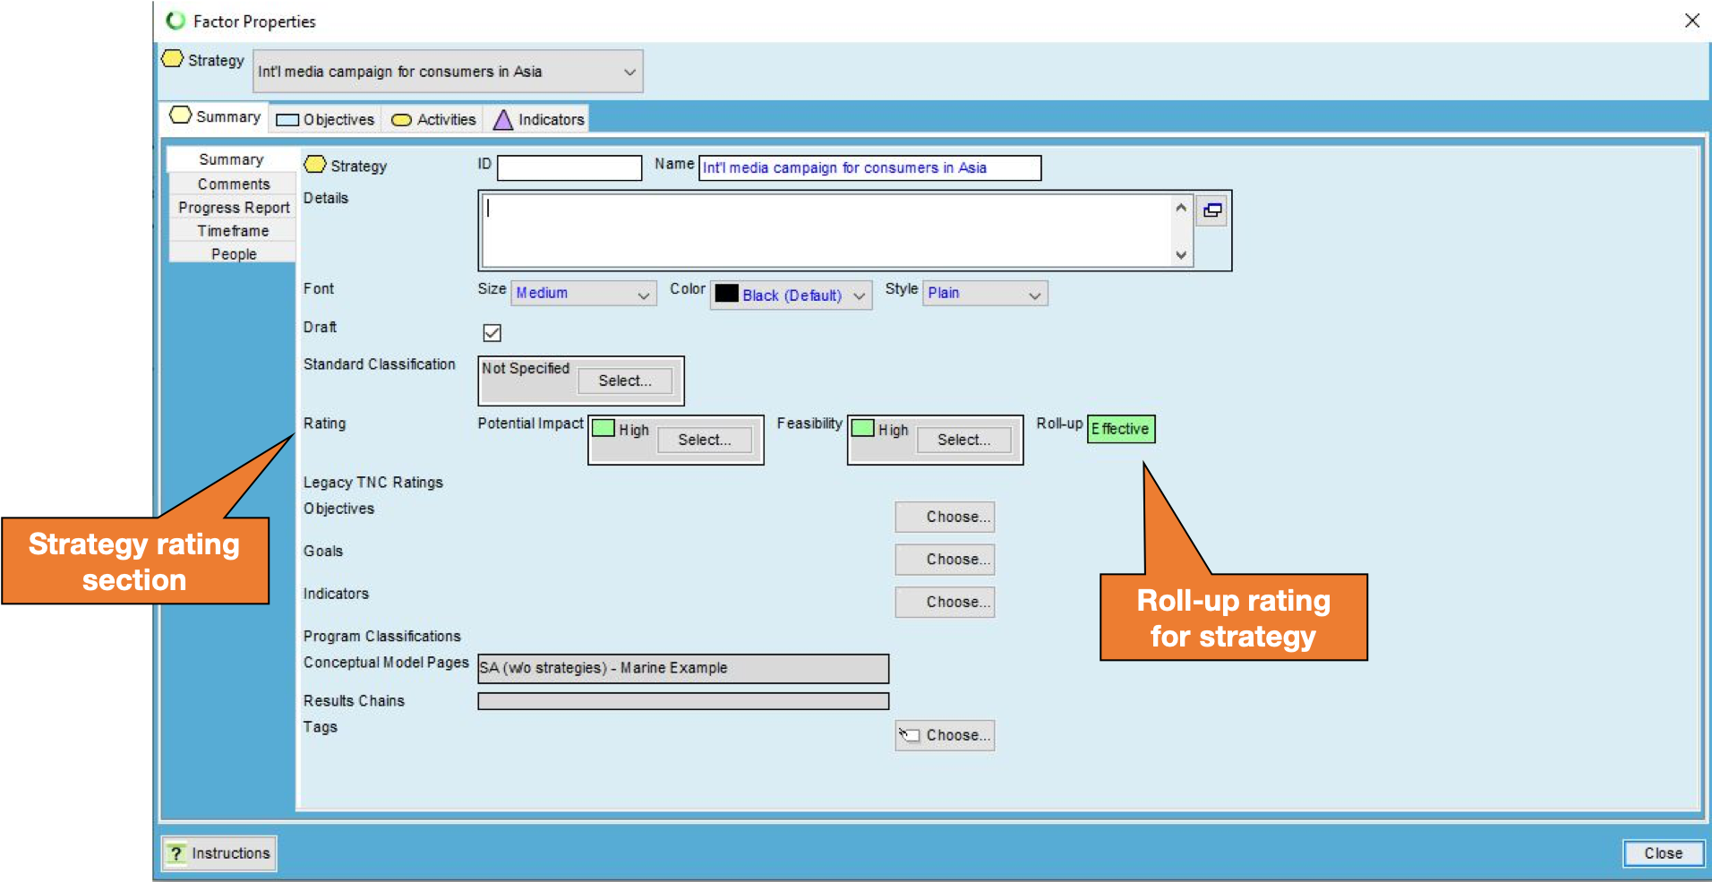Toggle the Draft checkbox
The height and width of the screenshot is (882, 1712).
tap(492, 333)
